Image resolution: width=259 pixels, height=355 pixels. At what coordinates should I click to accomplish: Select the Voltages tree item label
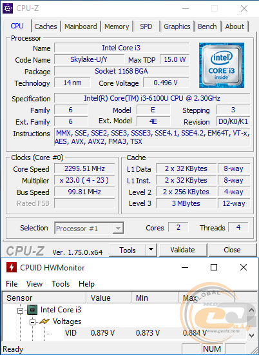pyautogui.click(x=67, y=321)
